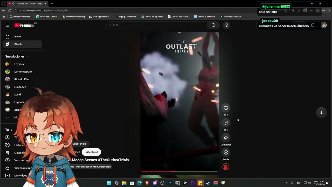Like the Short with the heart button

(x=226, y=108)
